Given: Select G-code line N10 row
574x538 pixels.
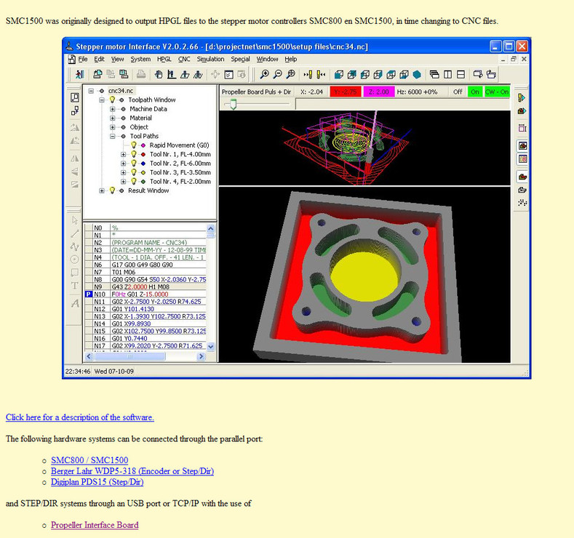Looking at the screenshot, I should (x=146, y=294).
